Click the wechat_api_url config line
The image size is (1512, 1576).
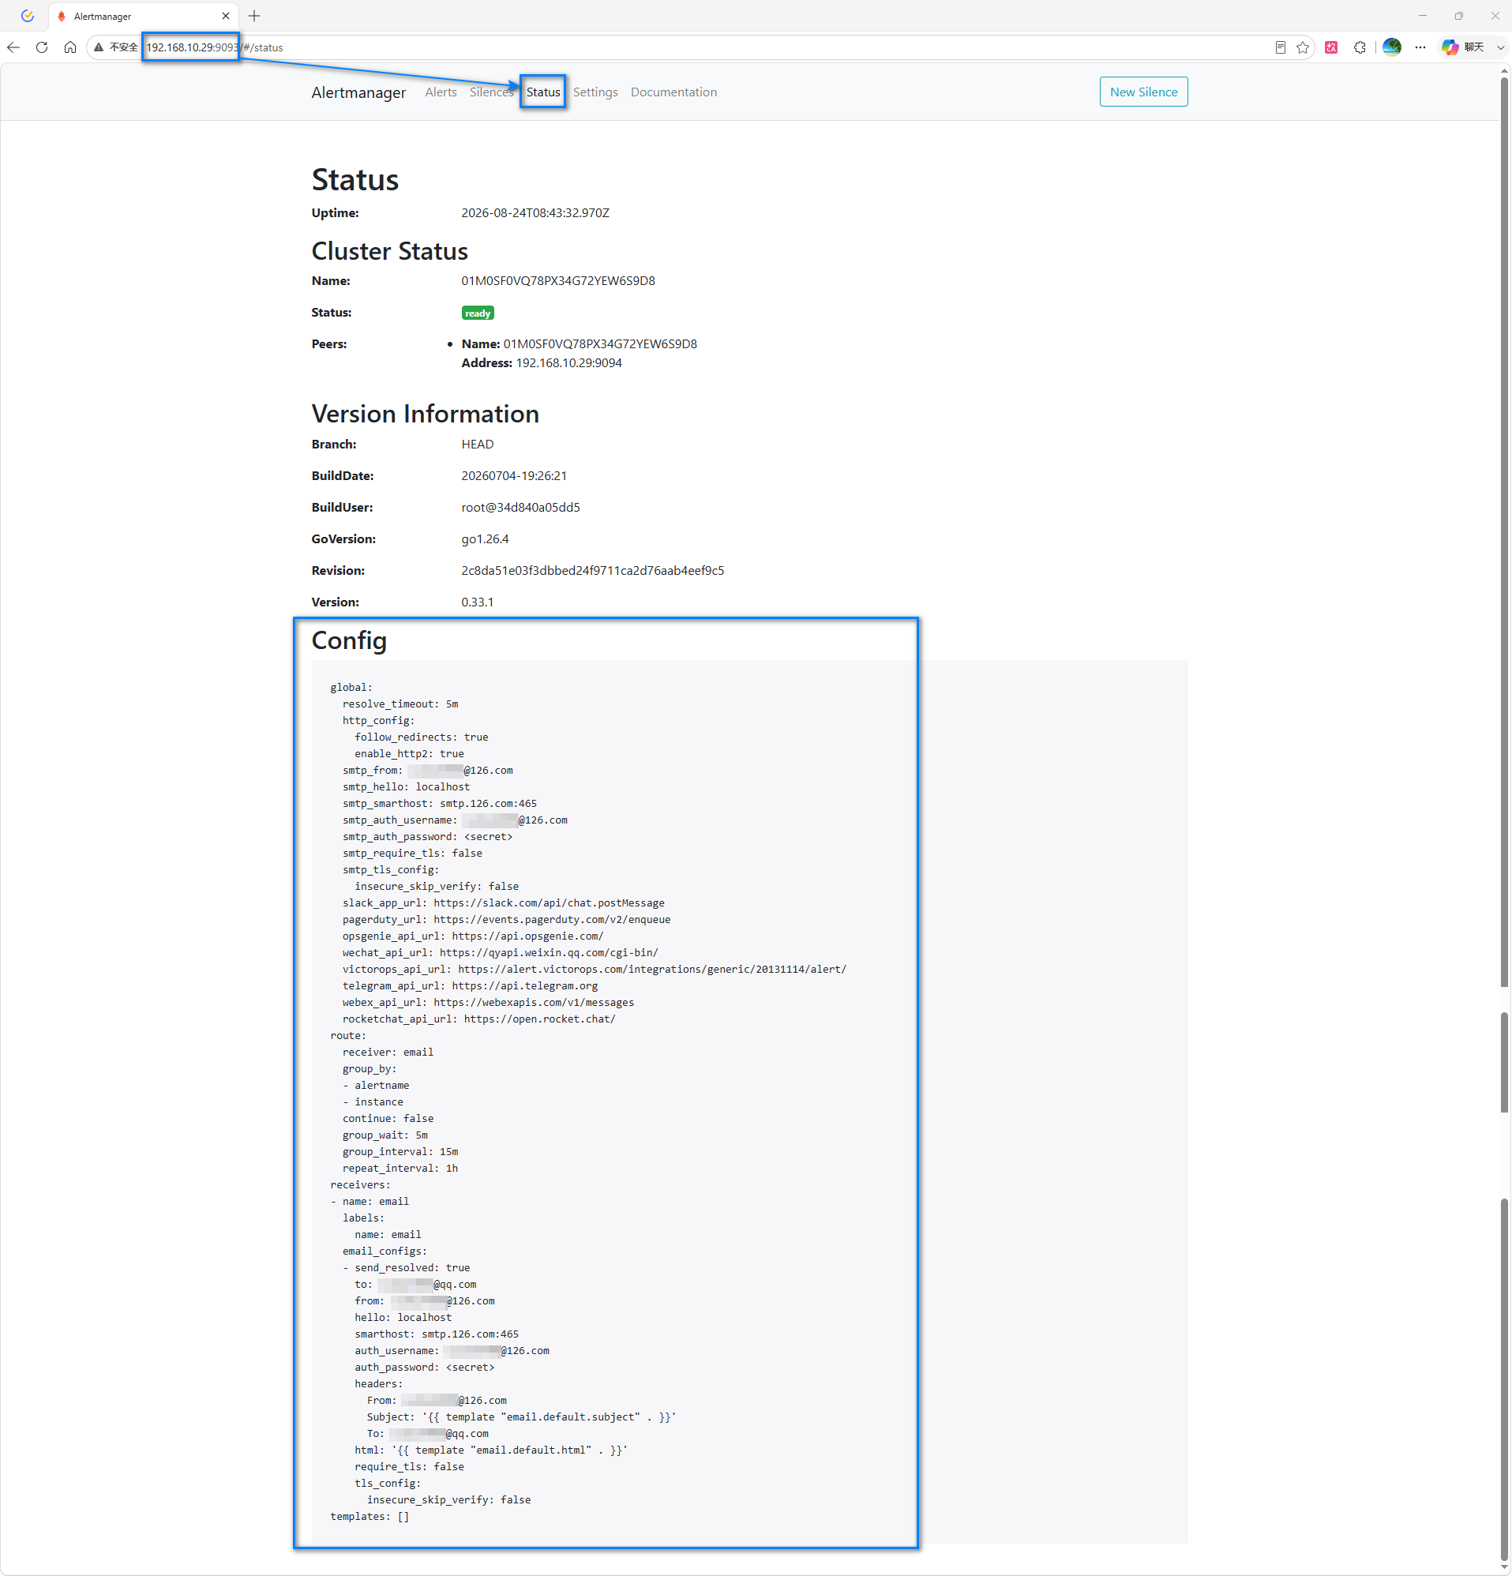point(501,954)
